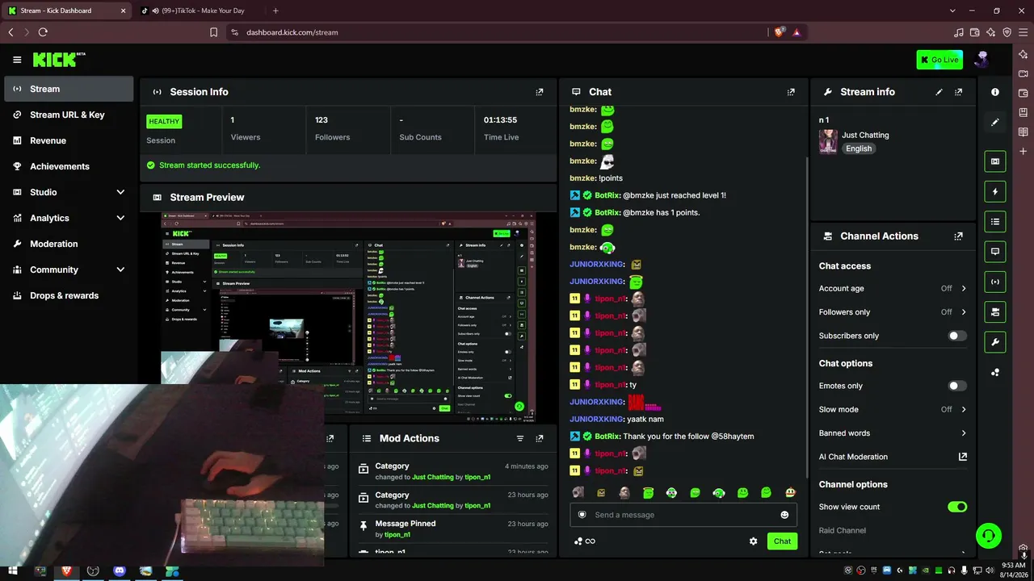Open Achievements in the sidebar
Screen dimensions: 1034x581
(69, 166)
